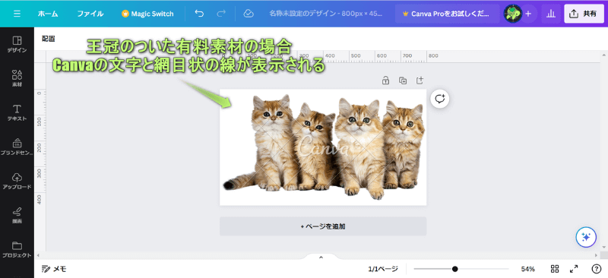The height and width of the screenshot is (278, 608).
Task: Switch to grid view icon
Action: point(555,269)
